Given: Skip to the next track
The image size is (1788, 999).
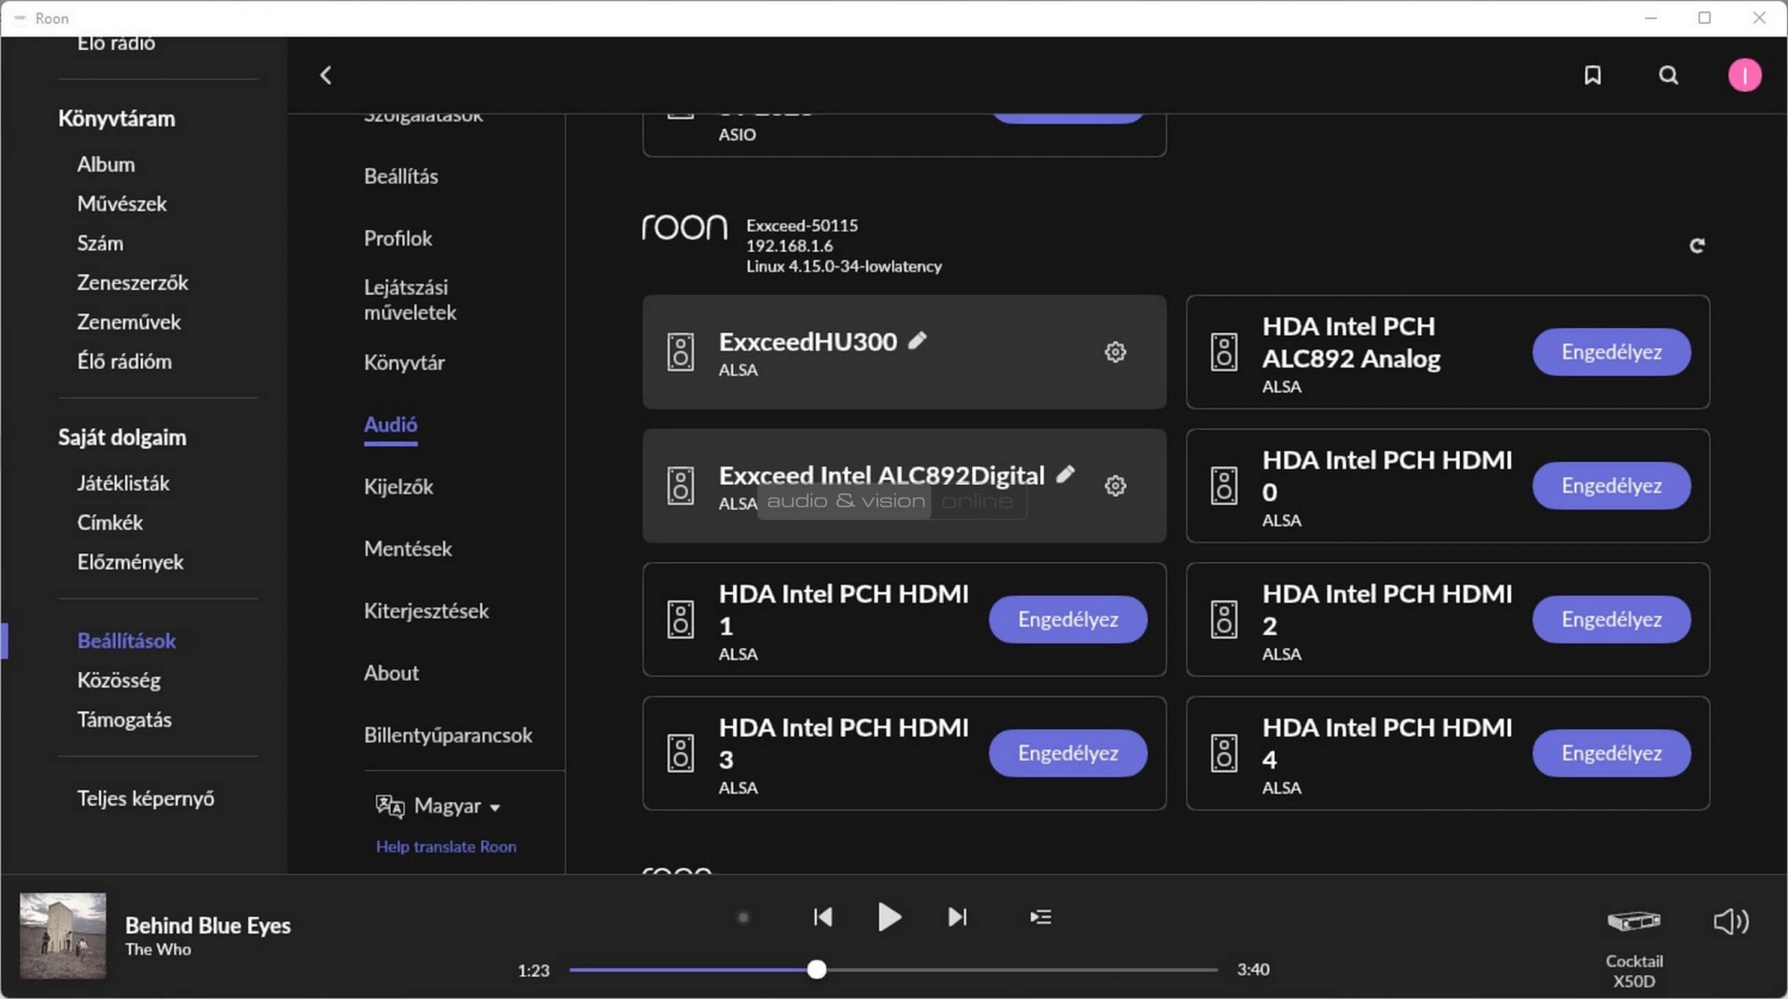Looking at the screenshot, I should click(x=957, y=917).
